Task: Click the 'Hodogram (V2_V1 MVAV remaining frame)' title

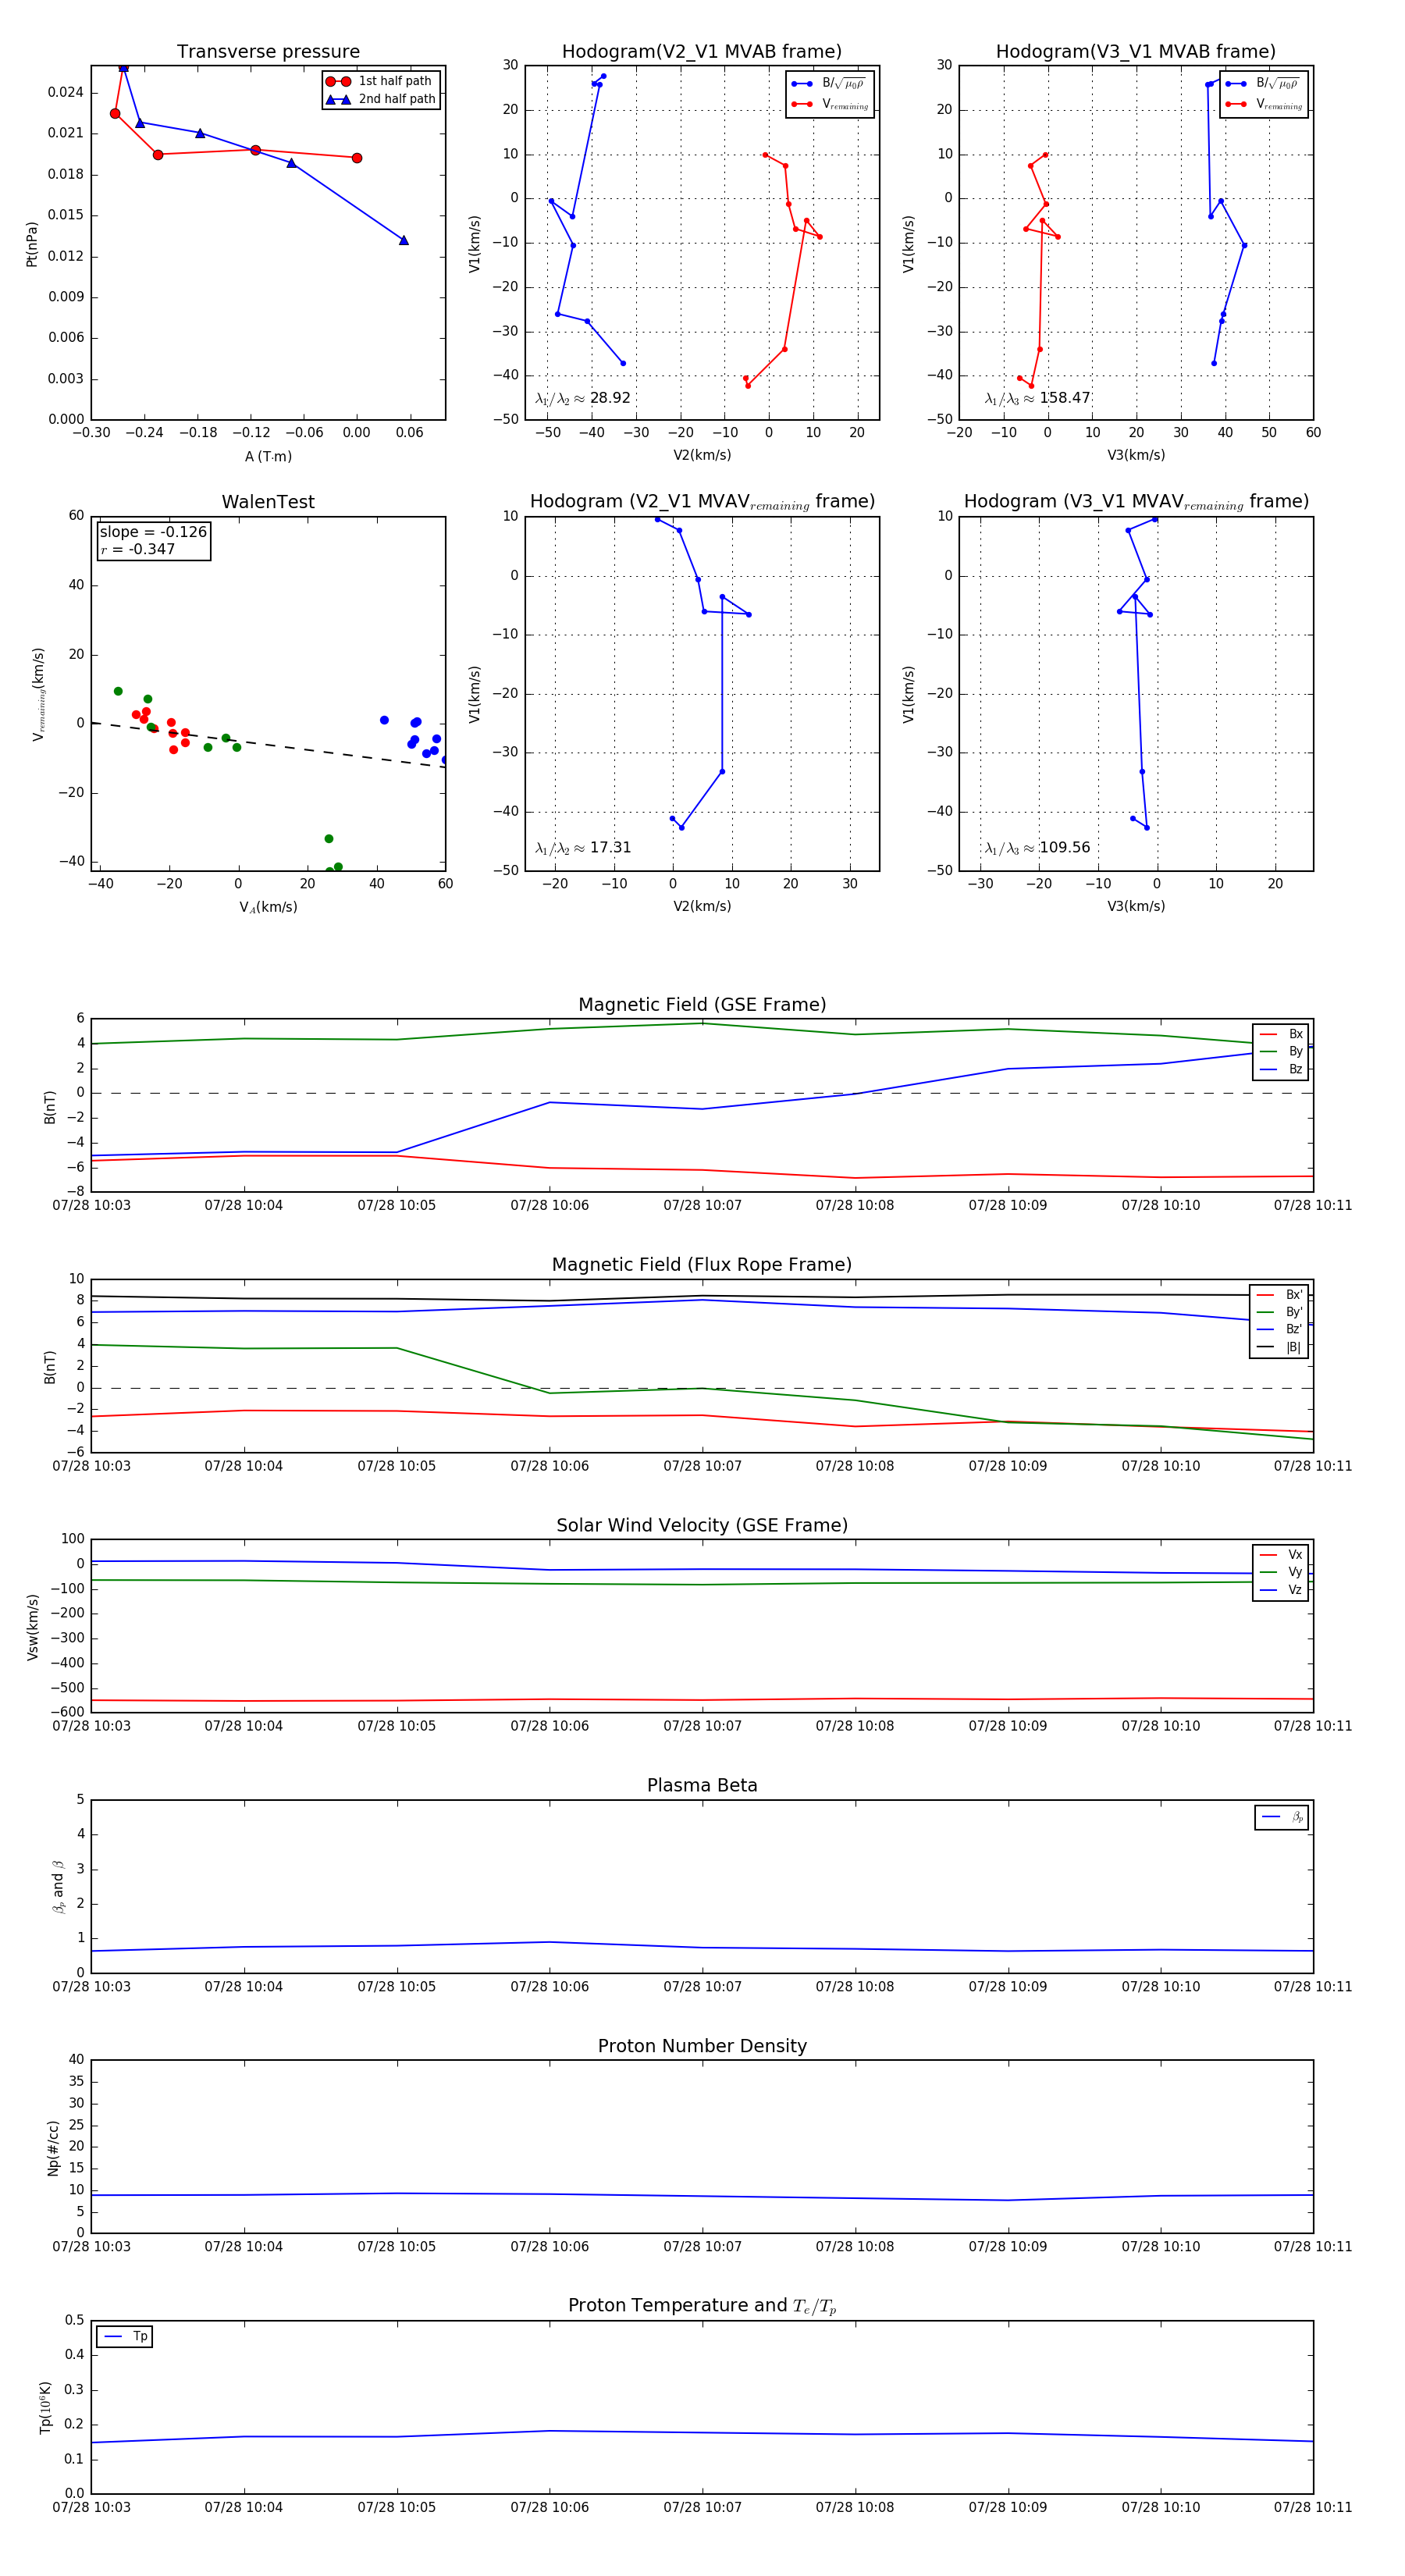Action: 702,502
